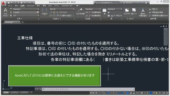Select the マルチテキスト (multiline text) tool
The height and width of the screenshot is (96, 170).
click(x=5, y=12)
